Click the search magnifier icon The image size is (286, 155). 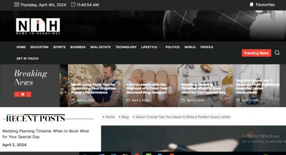(277, 53)
